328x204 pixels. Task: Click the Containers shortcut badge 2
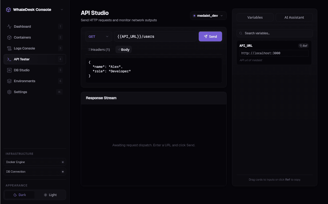[60, 38]
